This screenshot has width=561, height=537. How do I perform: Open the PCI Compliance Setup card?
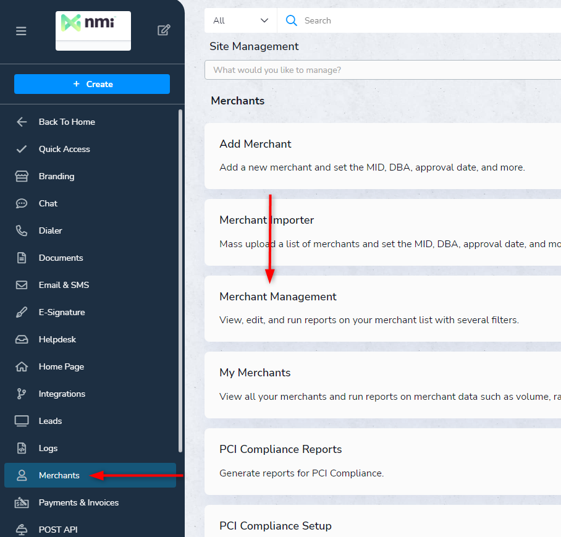click(x=383, y=521)
